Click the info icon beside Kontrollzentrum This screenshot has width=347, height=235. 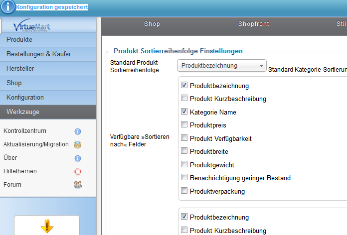78,131
